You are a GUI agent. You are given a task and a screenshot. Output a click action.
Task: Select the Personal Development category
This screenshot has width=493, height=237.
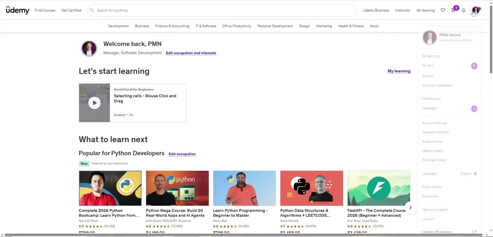click(275, 26)
